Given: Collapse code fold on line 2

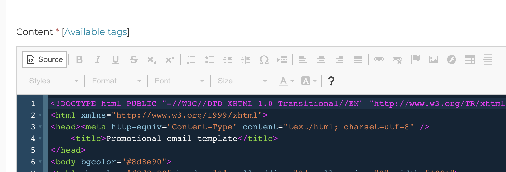Looking at the screenshot, I should (x=40, y=115).
